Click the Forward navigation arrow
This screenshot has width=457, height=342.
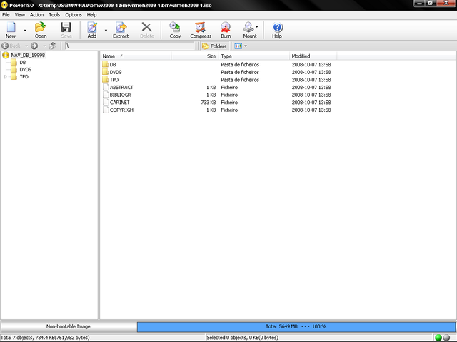(x=34, y=46)
